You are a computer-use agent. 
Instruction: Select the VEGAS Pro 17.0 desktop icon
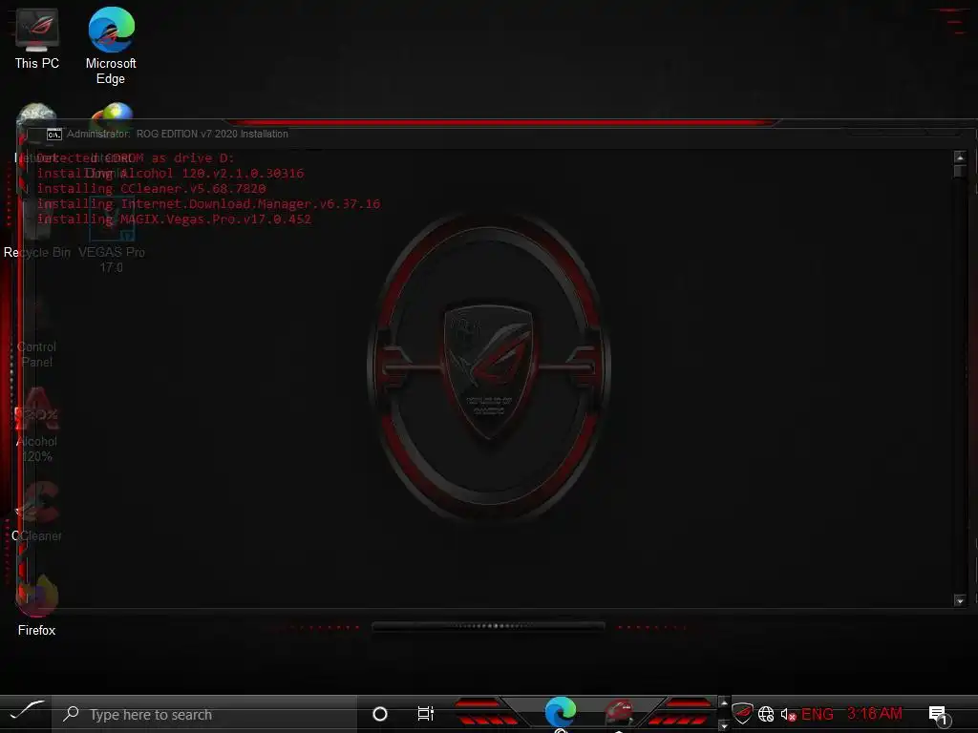click(112, 236)
